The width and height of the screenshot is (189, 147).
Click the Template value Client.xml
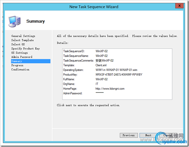(x=101, y=65)
